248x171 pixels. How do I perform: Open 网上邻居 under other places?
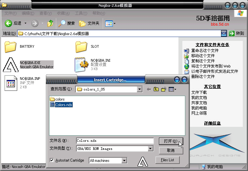click(x=199, y=113)
